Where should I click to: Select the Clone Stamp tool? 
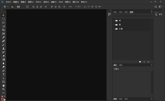coord(3,48)
